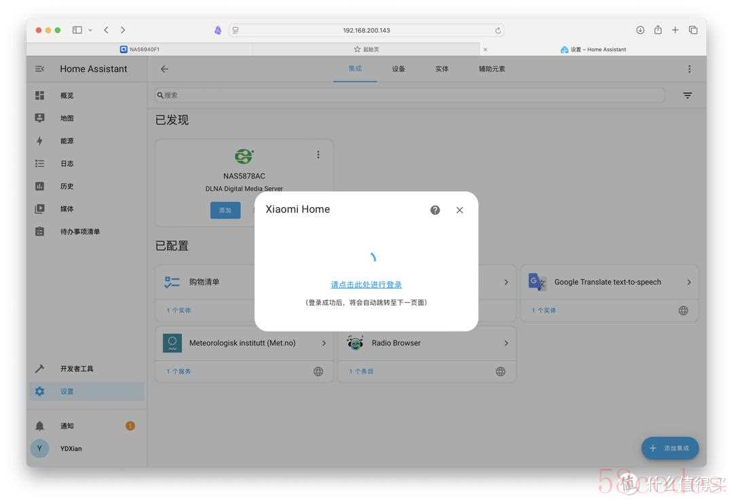The image size is (733, 502).
Task: Open the Radio Browser chevron
Action: (x=506, y=343)
